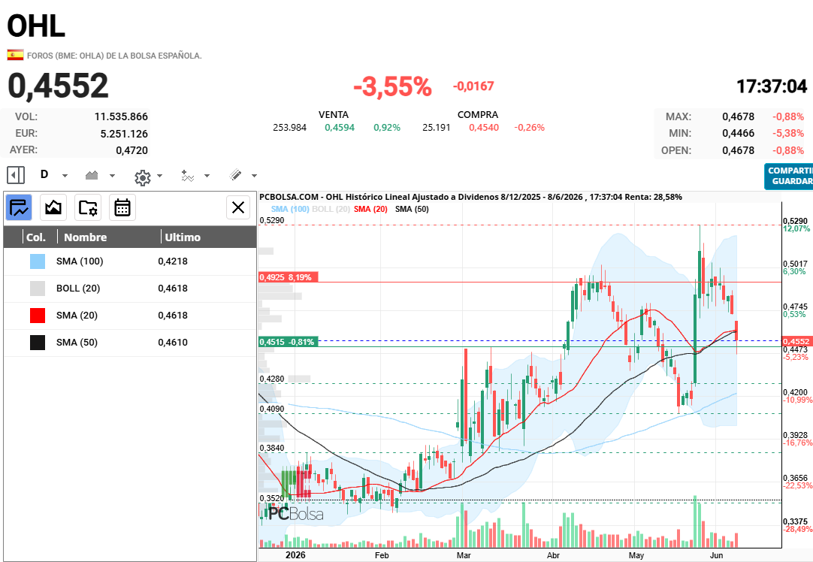Viewport: 813px width, 562px height.
Task: Select the indicators list panel tab icon
Action: [x=19, y=207]
